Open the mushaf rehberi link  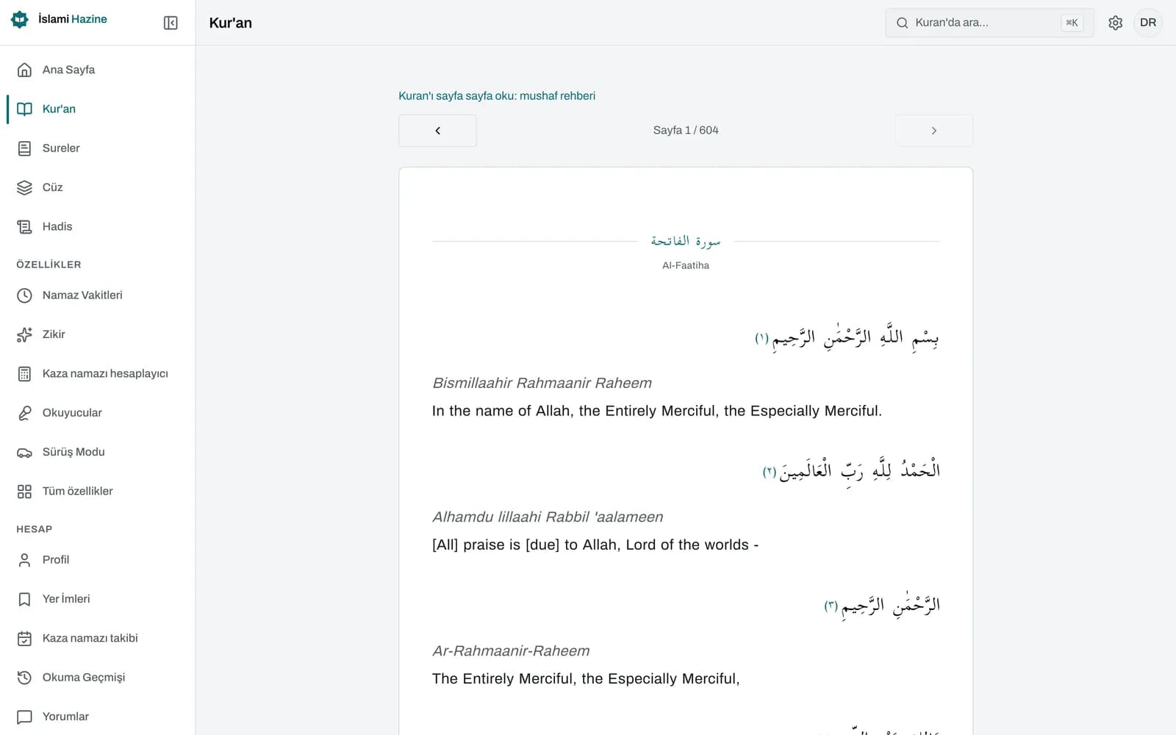pos(497,96)
